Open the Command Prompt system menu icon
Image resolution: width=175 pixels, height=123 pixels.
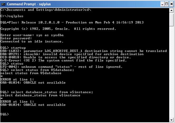point(3,4)
